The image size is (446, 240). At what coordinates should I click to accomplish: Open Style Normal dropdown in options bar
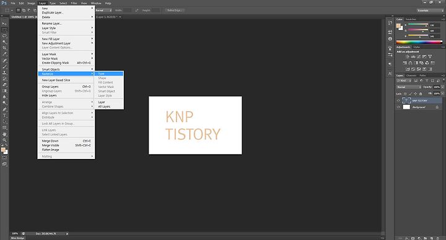click(x=103, y=11)
